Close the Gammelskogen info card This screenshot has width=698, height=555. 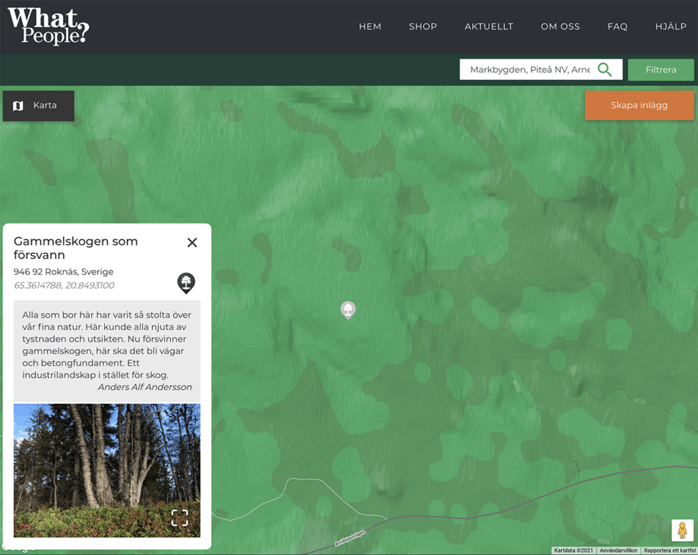coord(192,242)
